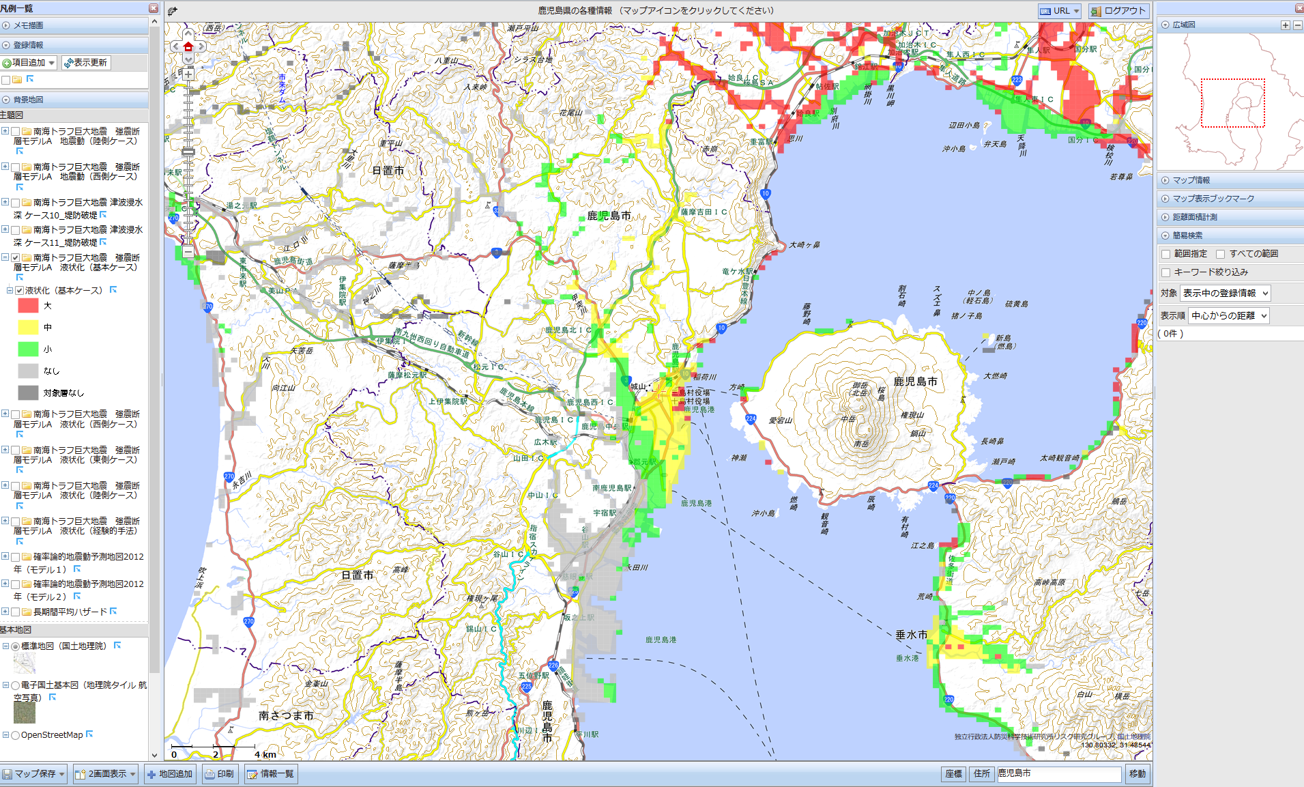The height and width of the screenshot is (787, 1304).
Task: Expand the マップ情報 panel
Action: [1191, 180]
